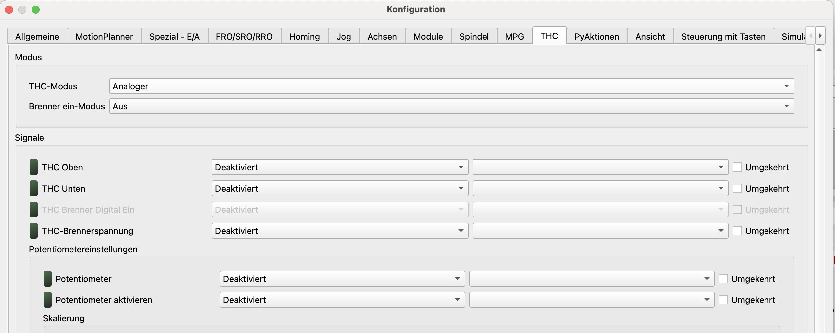This screenshot has width=835, height=333.
Task: Click the green macOS zoom button
Action: (36, 10)
